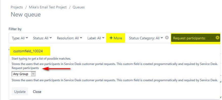Open the Any Group select box
222x100 pixels.
click(24, 74)
